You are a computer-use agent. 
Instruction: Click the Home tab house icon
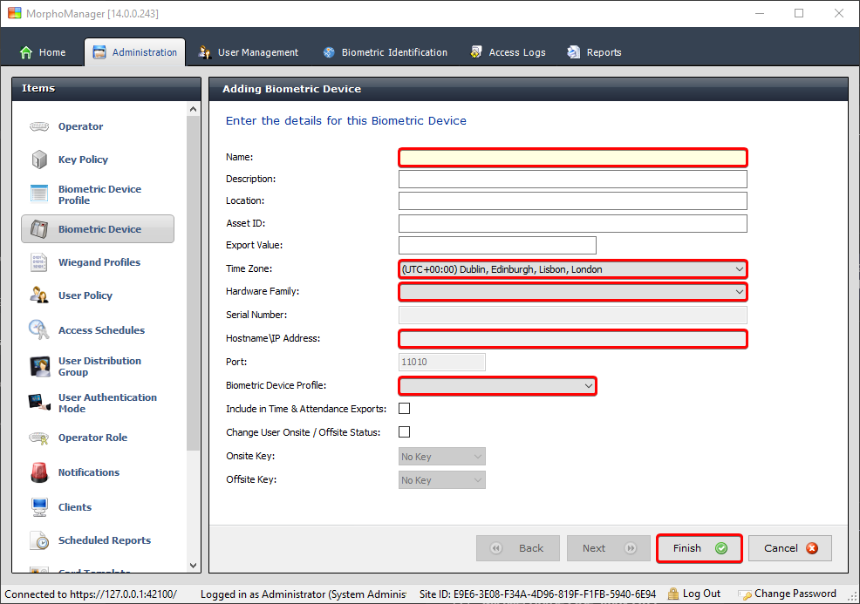[x=26, y=52]
